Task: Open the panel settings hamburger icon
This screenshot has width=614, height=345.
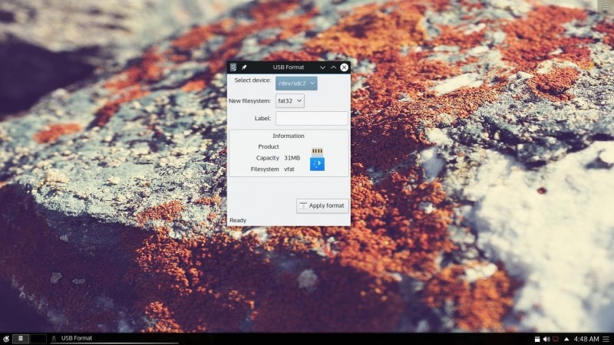Action: click(606, 339)
